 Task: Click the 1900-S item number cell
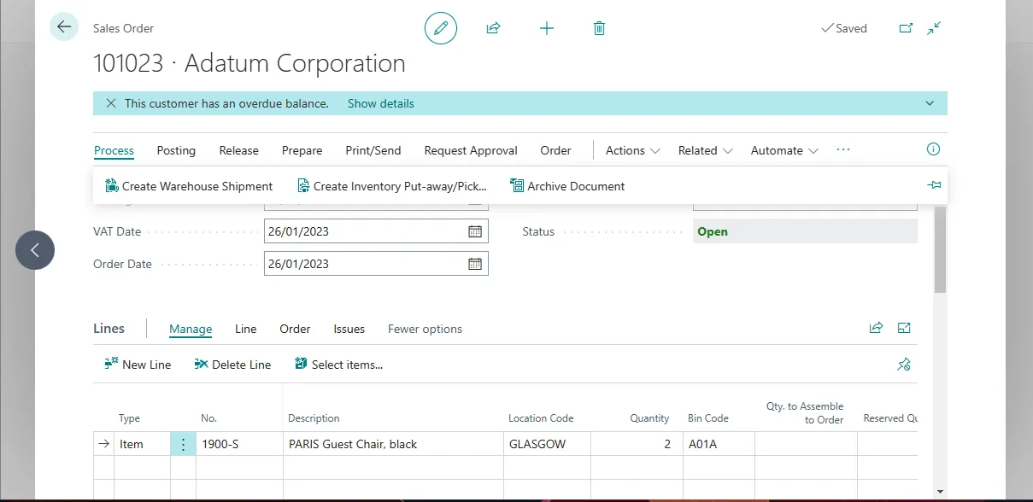point(239,444)
